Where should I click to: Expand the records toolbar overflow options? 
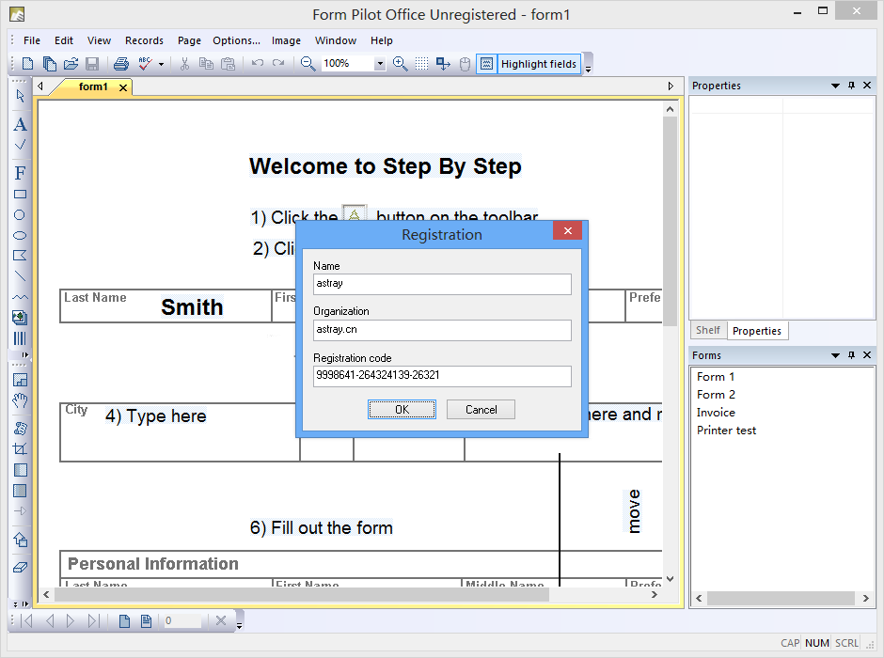click(x=239, y=625)
